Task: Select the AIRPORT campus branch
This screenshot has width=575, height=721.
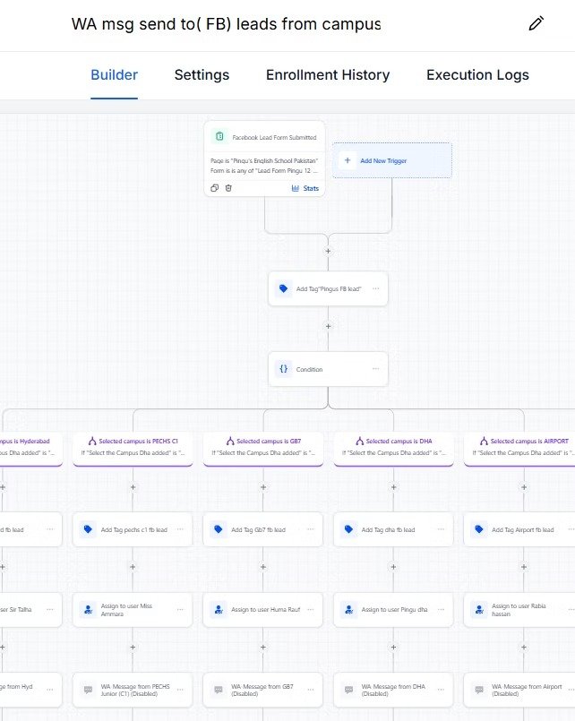Action: pyautogui.click(x=519, y=449)
